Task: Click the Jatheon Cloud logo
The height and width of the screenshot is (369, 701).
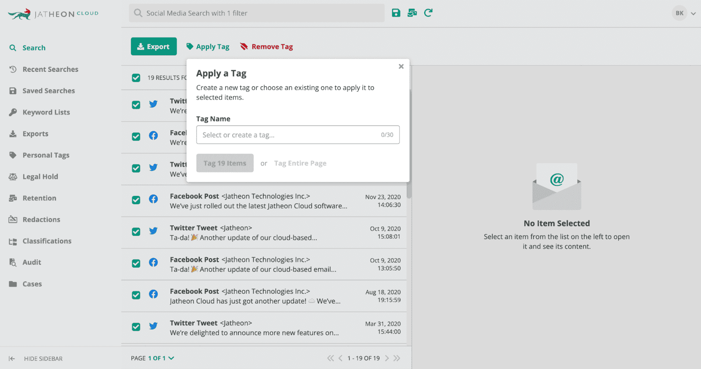Action: (53, 14)
